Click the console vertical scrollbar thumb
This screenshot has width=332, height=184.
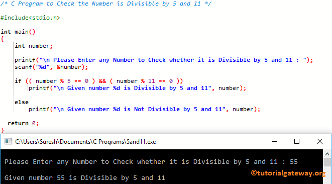327,162
